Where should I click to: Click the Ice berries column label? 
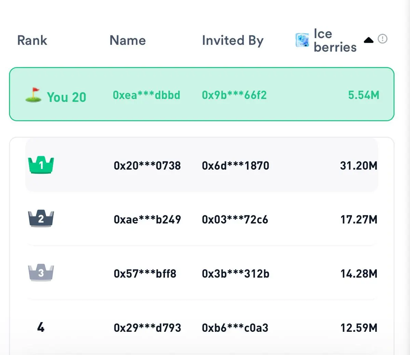tap(335, 40)
